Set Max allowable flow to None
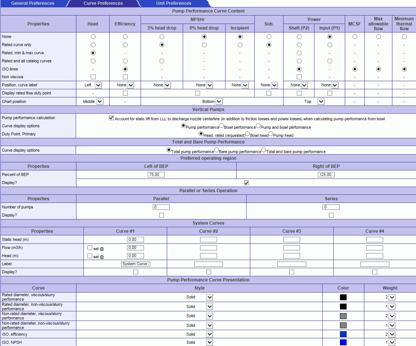Screen dimensions: 416x346 click(378, 37)
